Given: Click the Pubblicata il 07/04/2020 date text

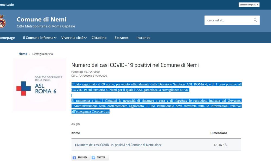Looking at the screenshot, I should click(85, 71).
